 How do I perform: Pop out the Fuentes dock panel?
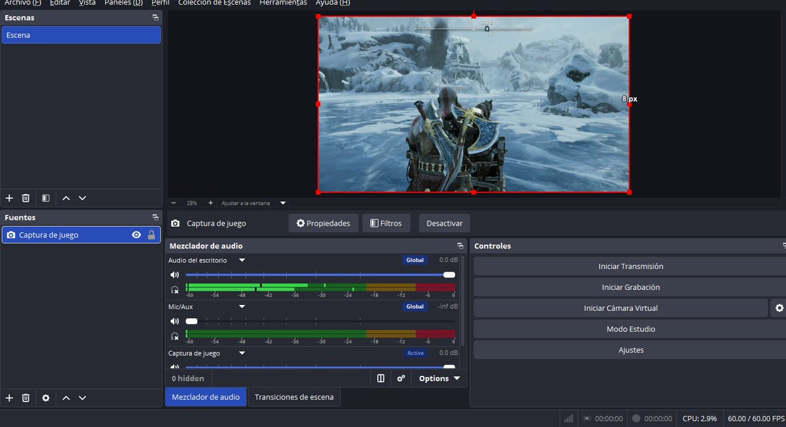tap(155, 217)
